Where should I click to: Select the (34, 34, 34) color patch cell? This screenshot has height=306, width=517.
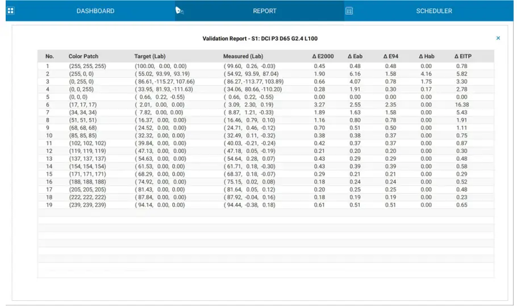[x=83, y=112]
